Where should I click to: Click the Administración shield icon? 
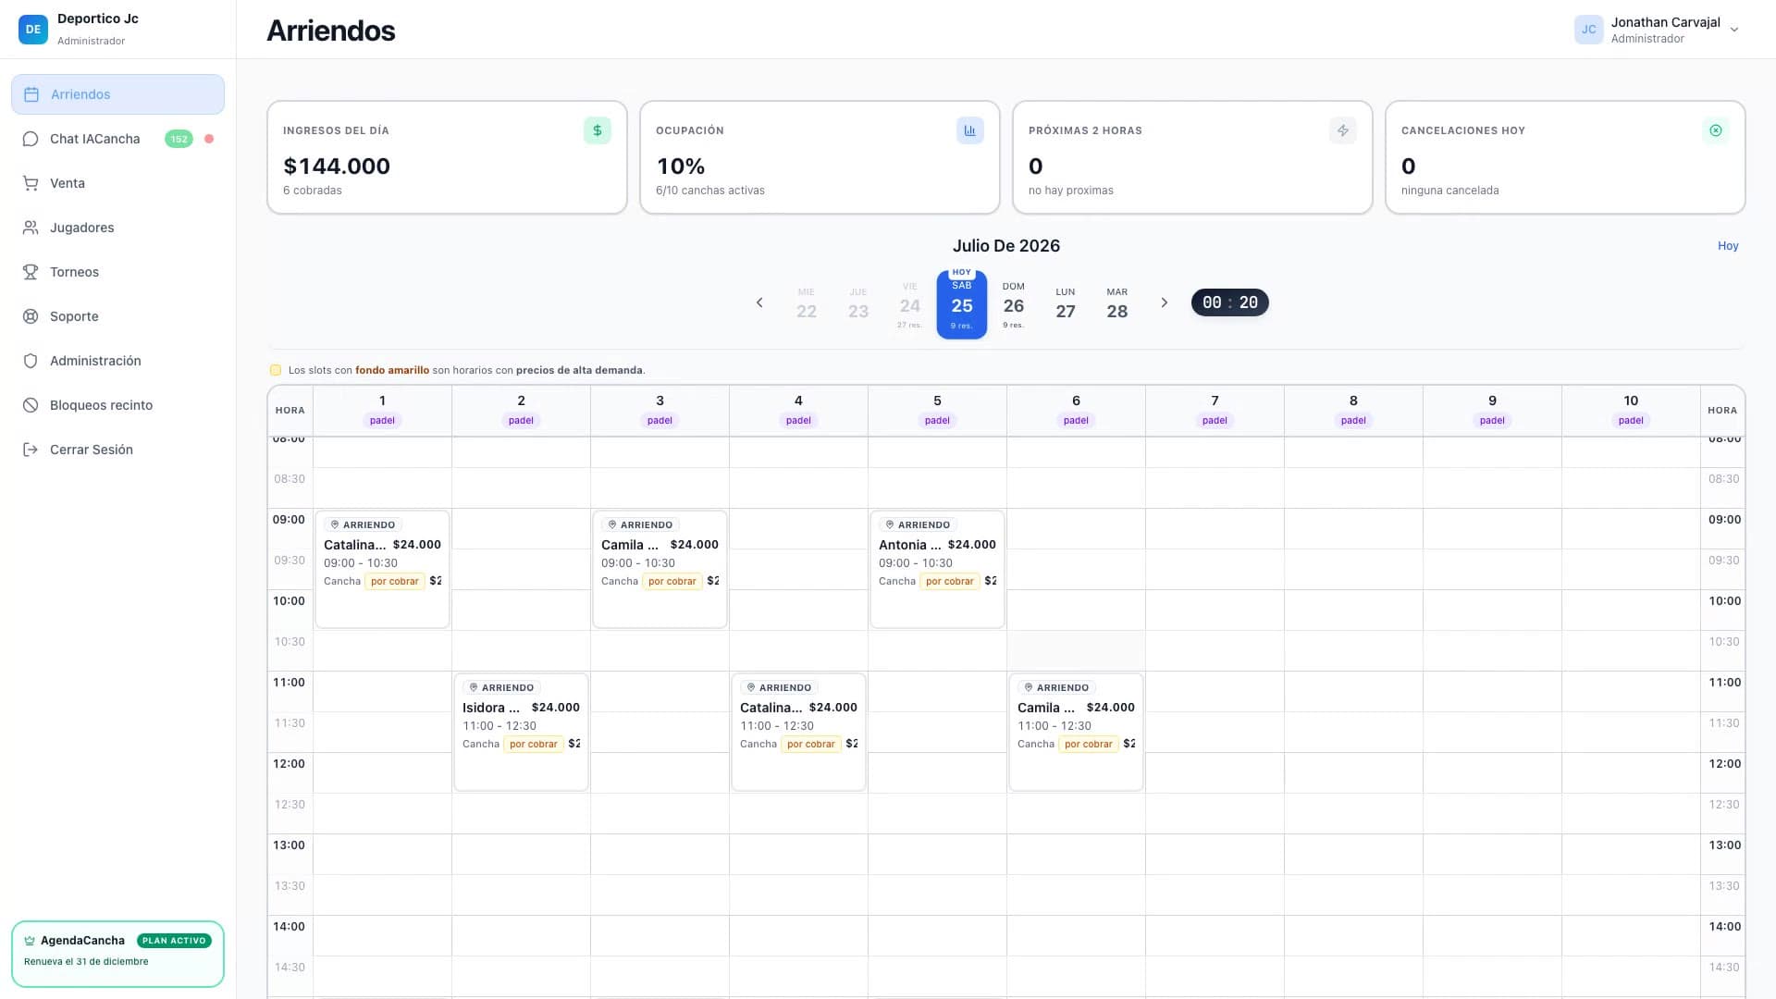coord(31,361)
